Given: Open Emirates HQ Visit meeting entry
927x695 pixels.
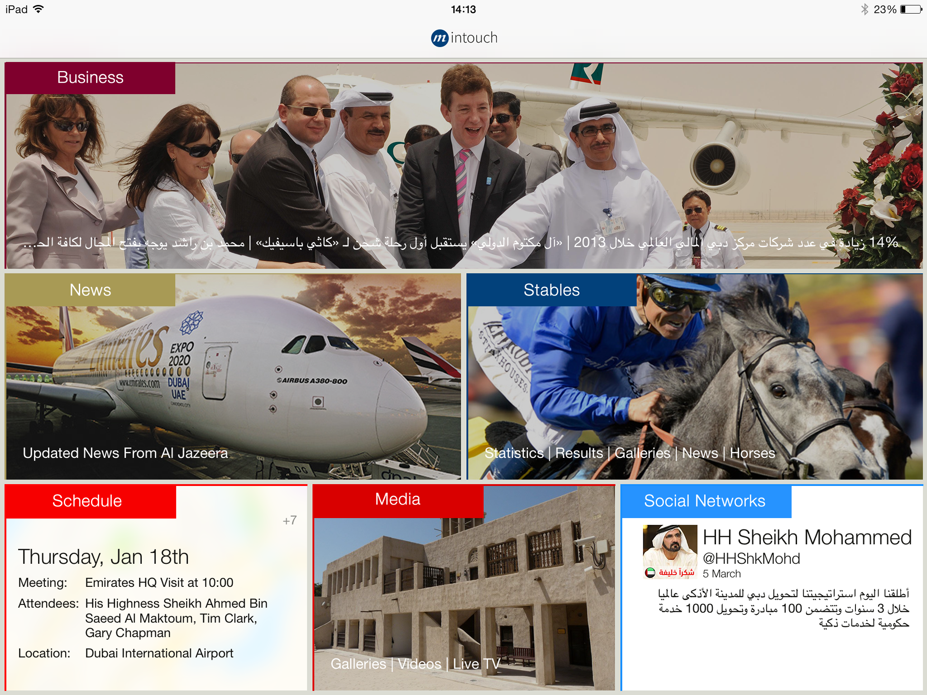Looking at the screenshot, I should 159,583.
